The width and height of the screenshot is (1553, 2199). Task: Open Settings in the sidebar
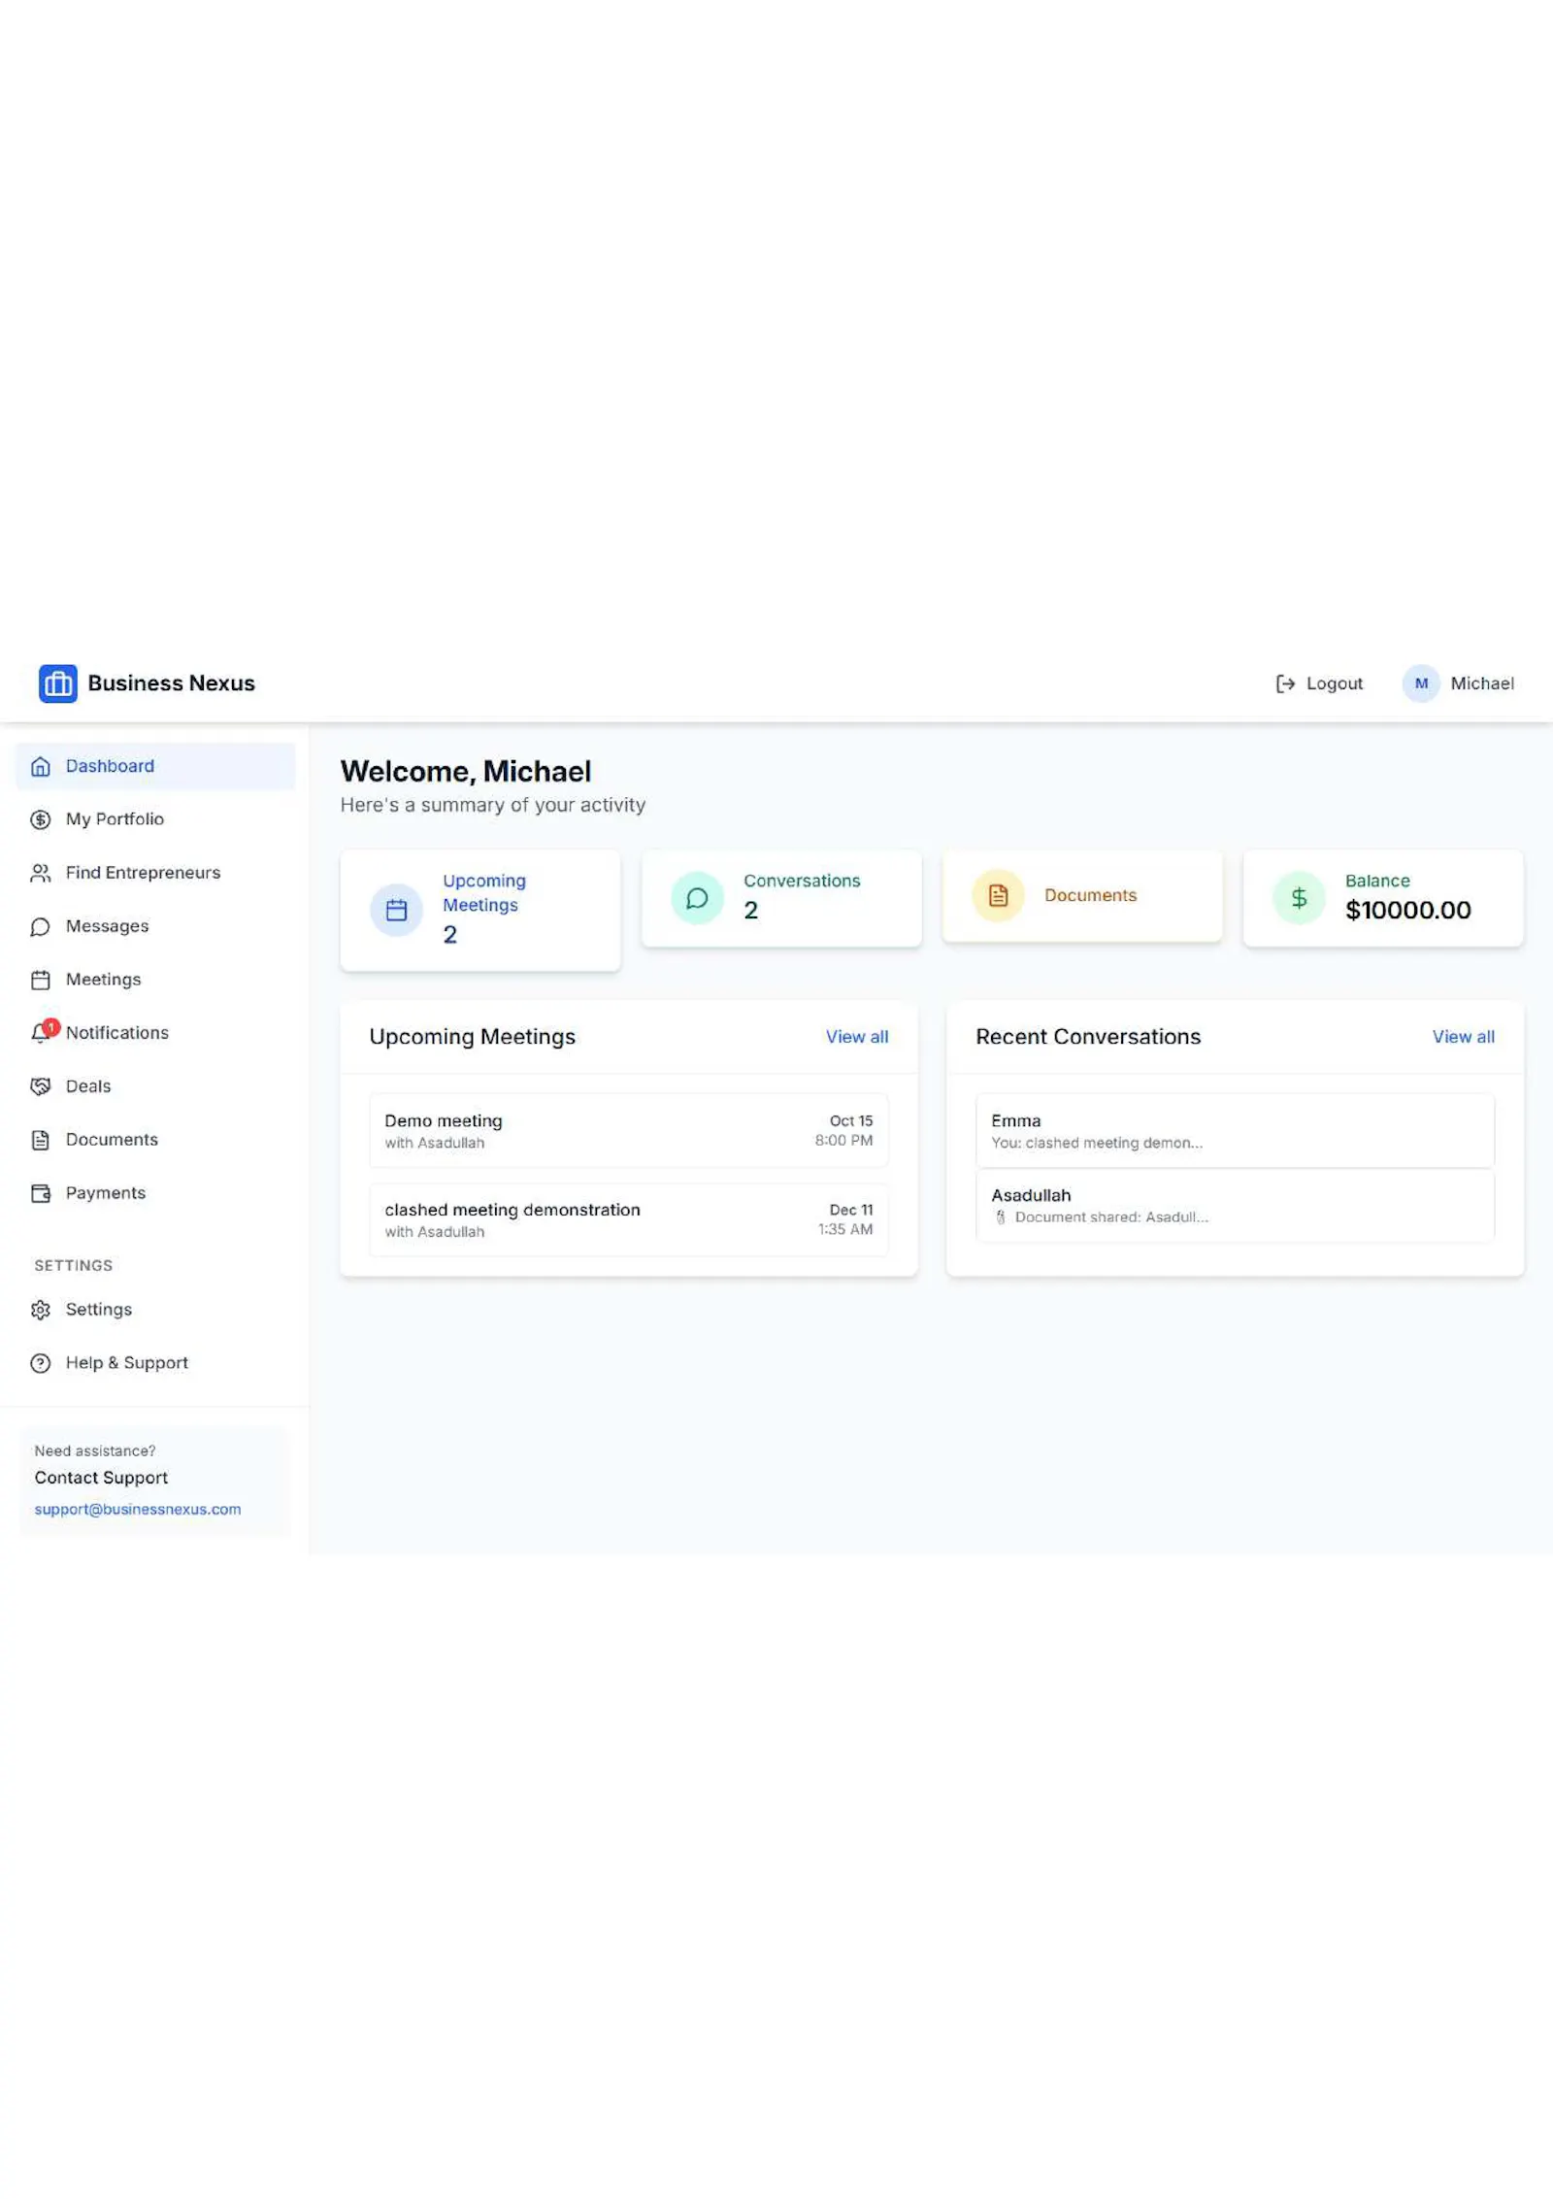point(155,1310)
